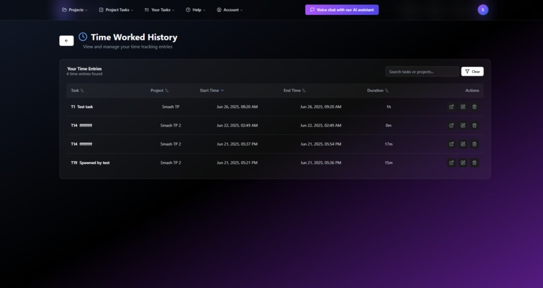Click end time Jun 26, 2025, 09:20 AM

pyautogui.click(x=321, y=107)
